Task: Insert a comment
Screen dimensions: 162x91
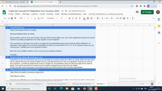Action: [121, 18]
